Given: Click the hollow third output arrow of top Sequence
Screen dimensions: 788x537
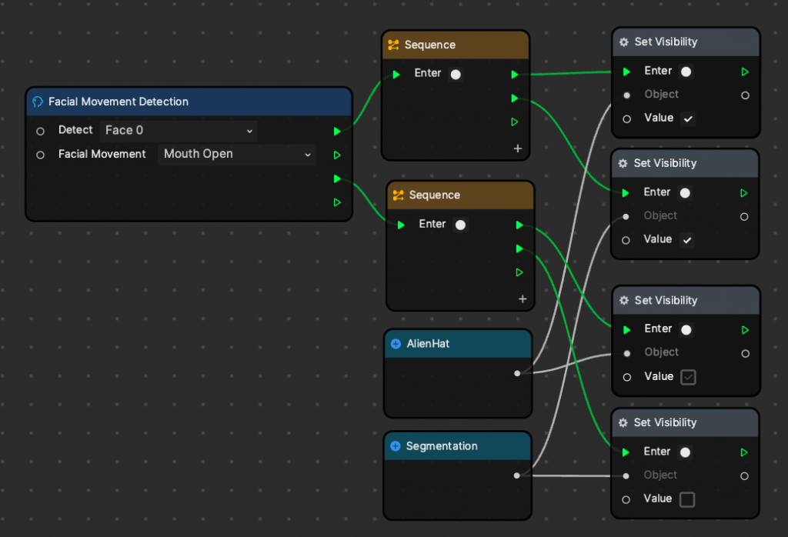Looking at the screenshot, I should pos(515,122).
